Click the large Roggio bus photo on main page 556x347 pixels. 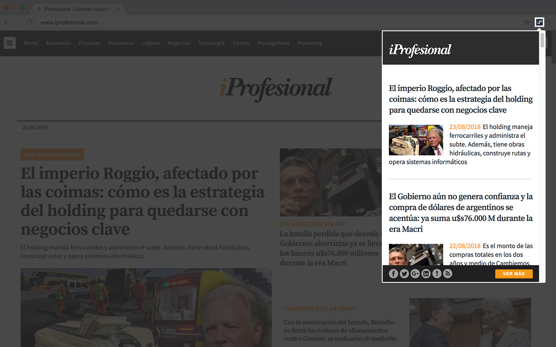(146, 308)
